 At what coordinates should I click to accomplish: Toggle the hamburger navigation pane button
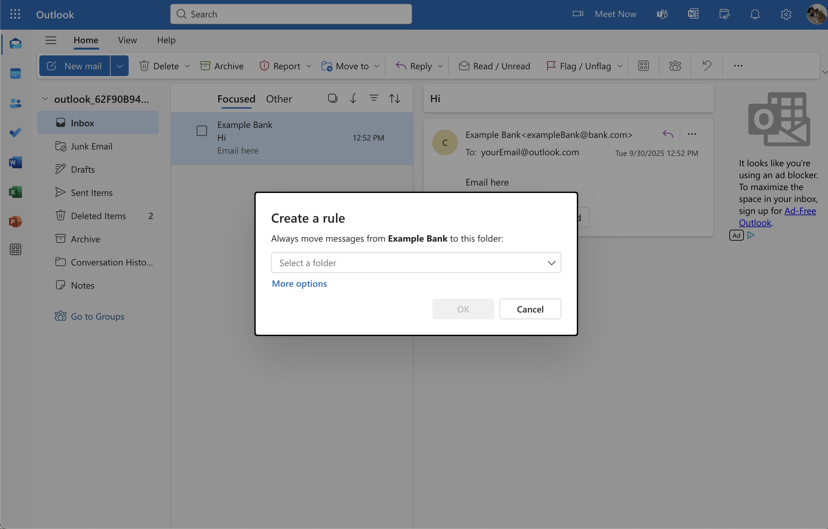[51, 40]
